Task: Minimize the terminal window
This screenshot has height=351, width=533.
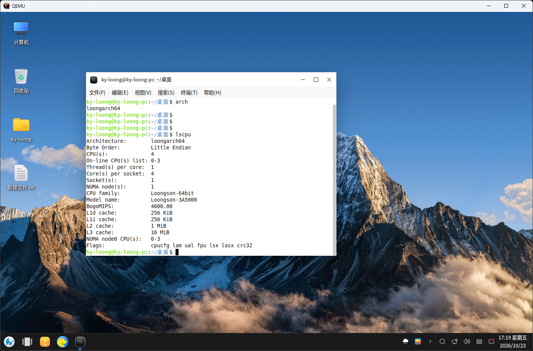Action: [303, 79]
